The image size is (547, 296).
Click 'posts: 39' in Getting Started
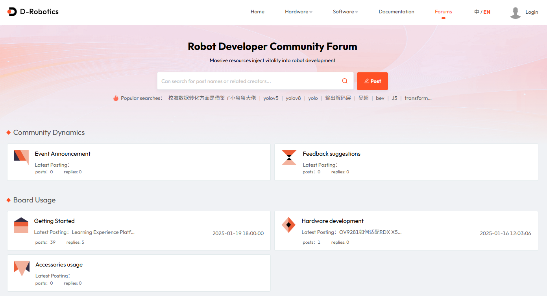coord(45,242)
